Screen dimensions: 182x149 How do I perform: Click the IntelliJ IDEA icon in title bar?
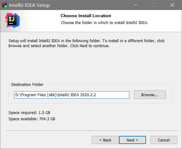pos(4,5)
